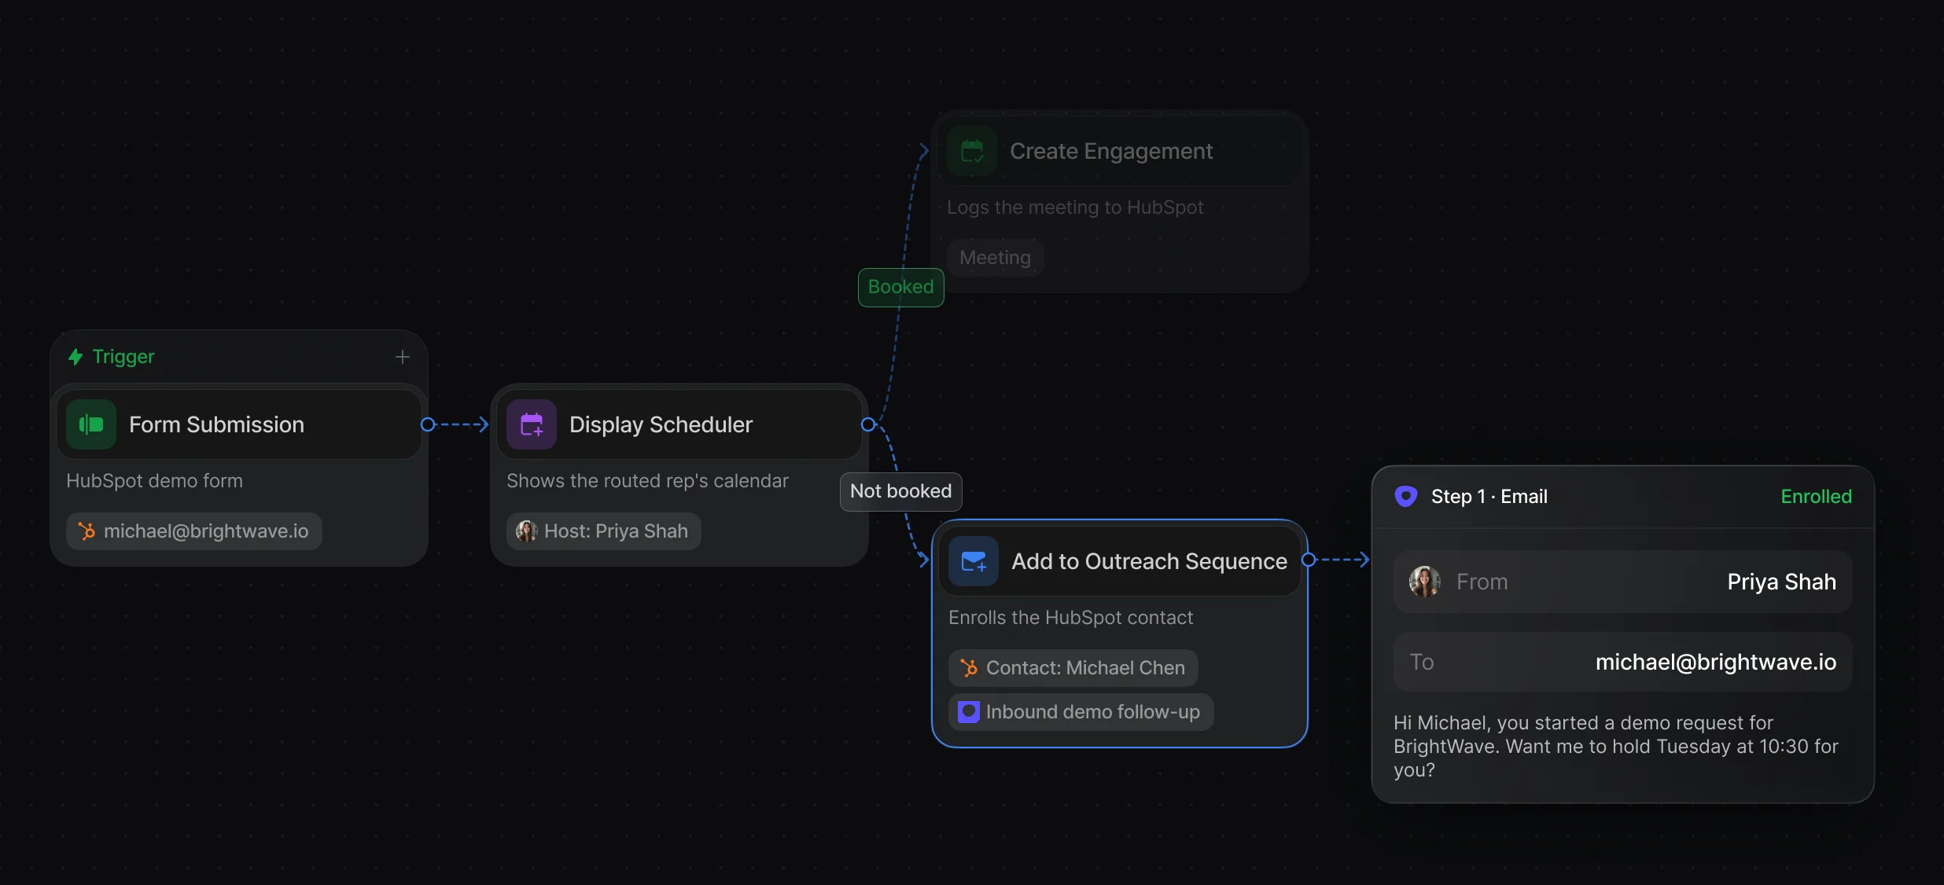Select the Create Engagement node title
Image resolution: width=1944 pixels, height=885 pixels.
tap(1111, 151)
